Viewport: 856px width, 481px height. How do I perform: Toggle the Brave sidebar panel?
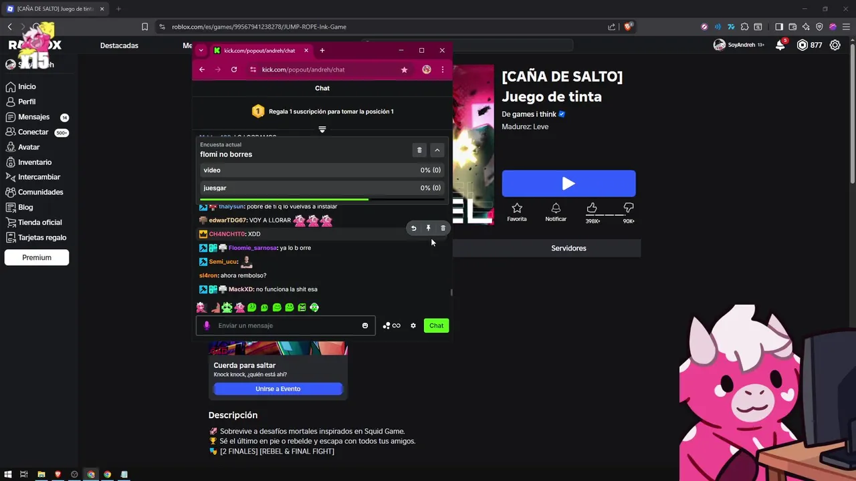779,27
